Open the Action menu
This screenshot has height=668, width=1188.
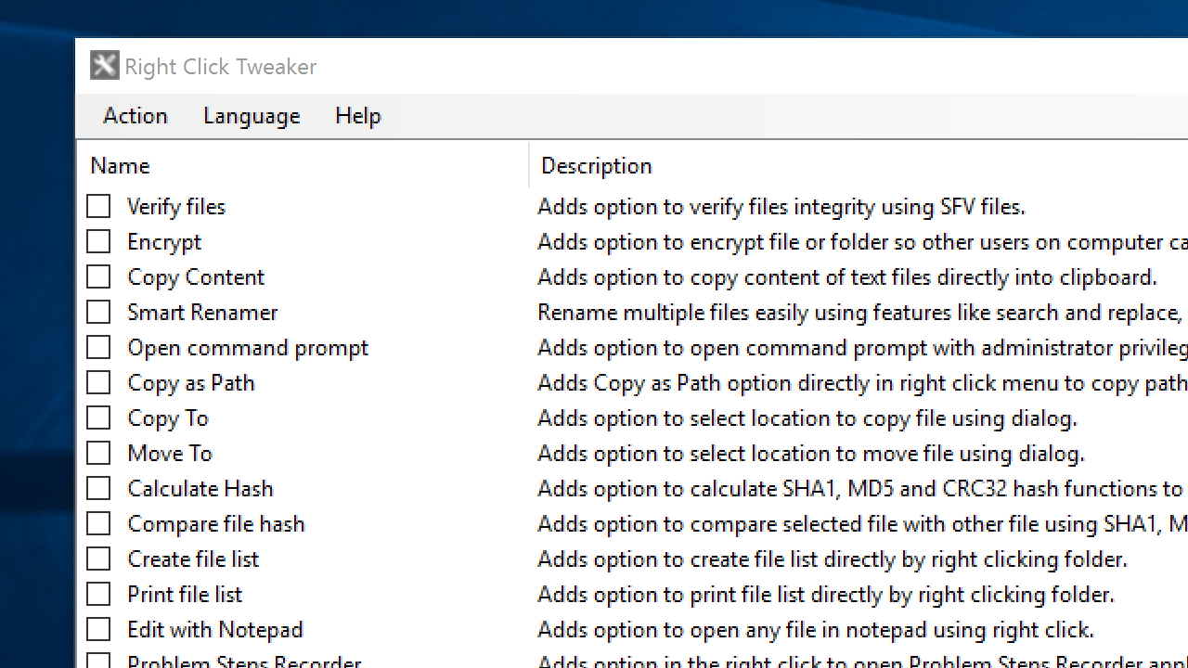coord(136,116)
